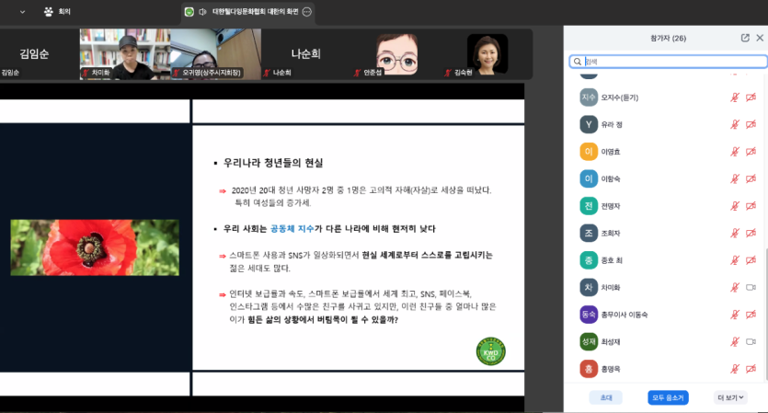Image resolution: width=768 pixels, height=413 pixels.
Task: Click the shared screen speaker icon
Action: pyautogui.click(x=202, y=12)
